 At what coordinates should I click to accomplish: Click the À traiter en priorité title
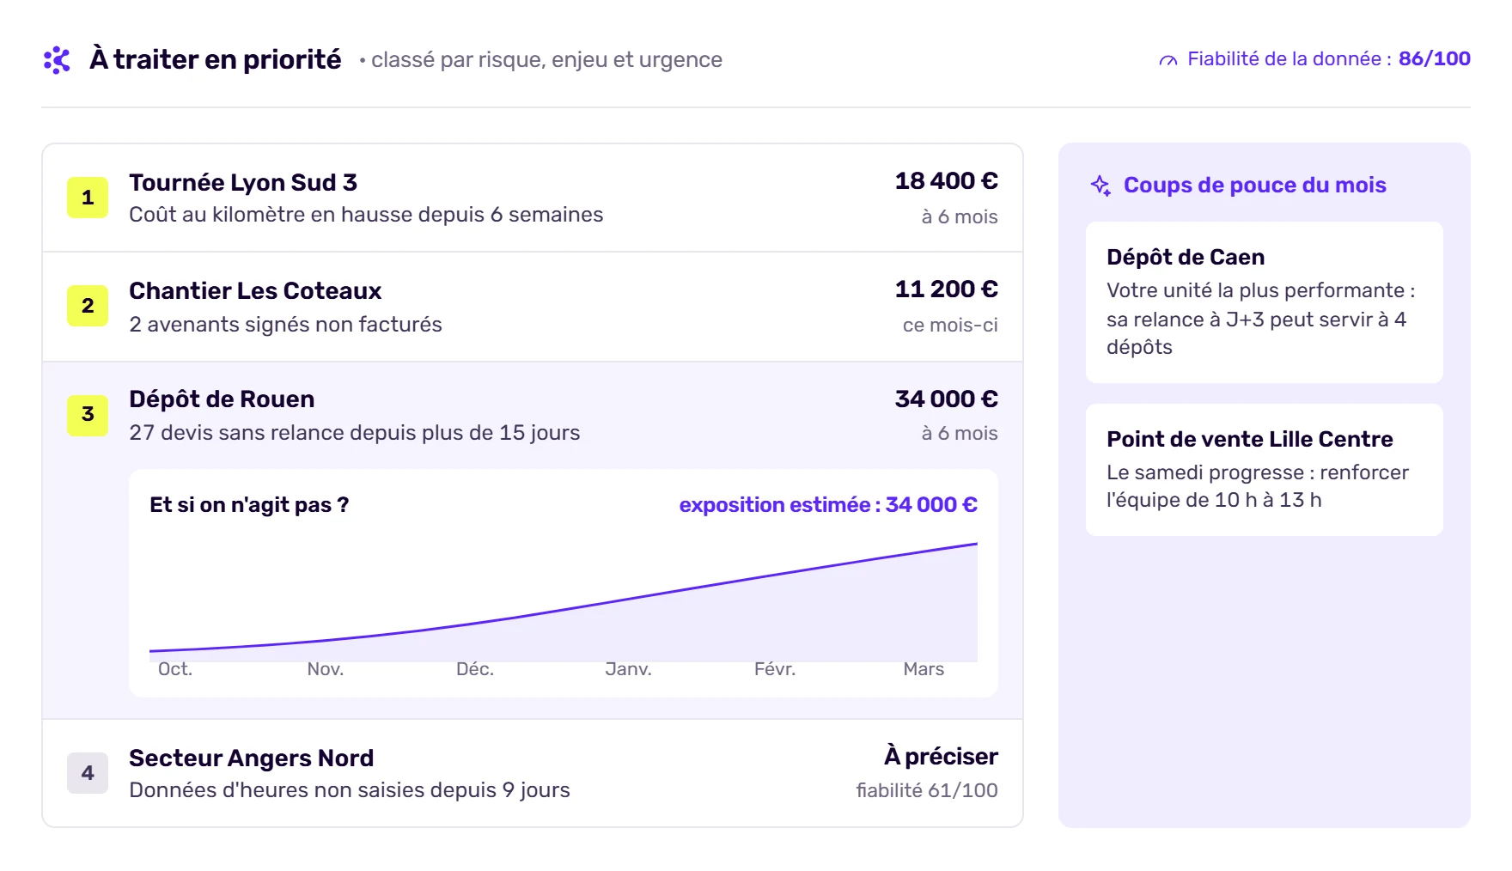(216, 59)
